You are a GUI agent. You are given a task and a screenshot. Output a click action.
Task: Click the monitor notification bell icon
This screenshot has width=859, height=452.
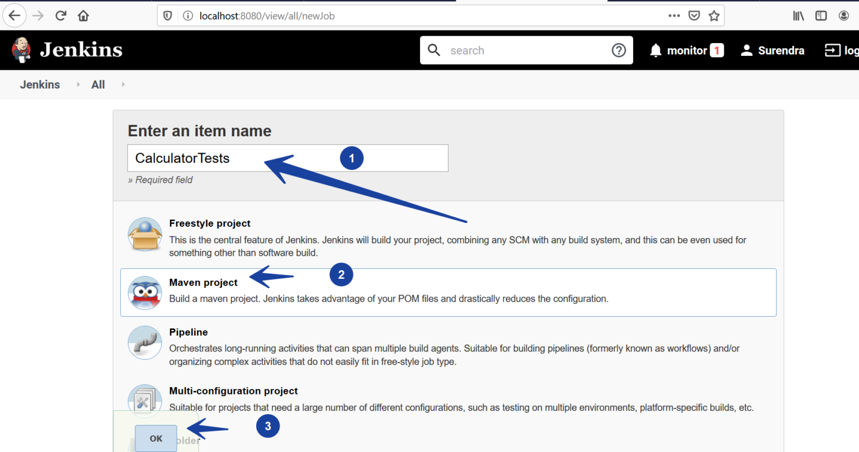(655, 50)
